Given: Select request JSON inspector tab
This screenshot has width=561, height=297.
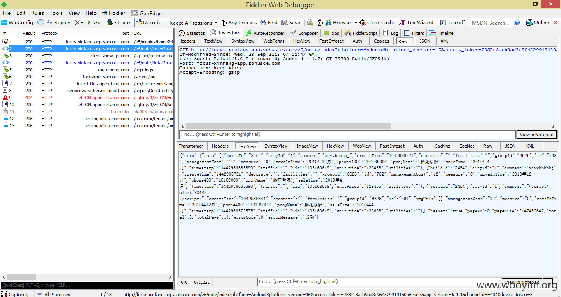Looking at the screenshot, I should [425, 41].
